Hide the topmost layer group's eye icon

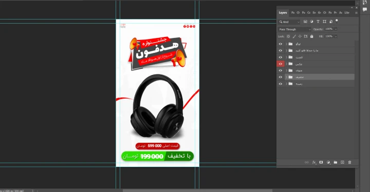pyautogui.click(x=281, y=44)
